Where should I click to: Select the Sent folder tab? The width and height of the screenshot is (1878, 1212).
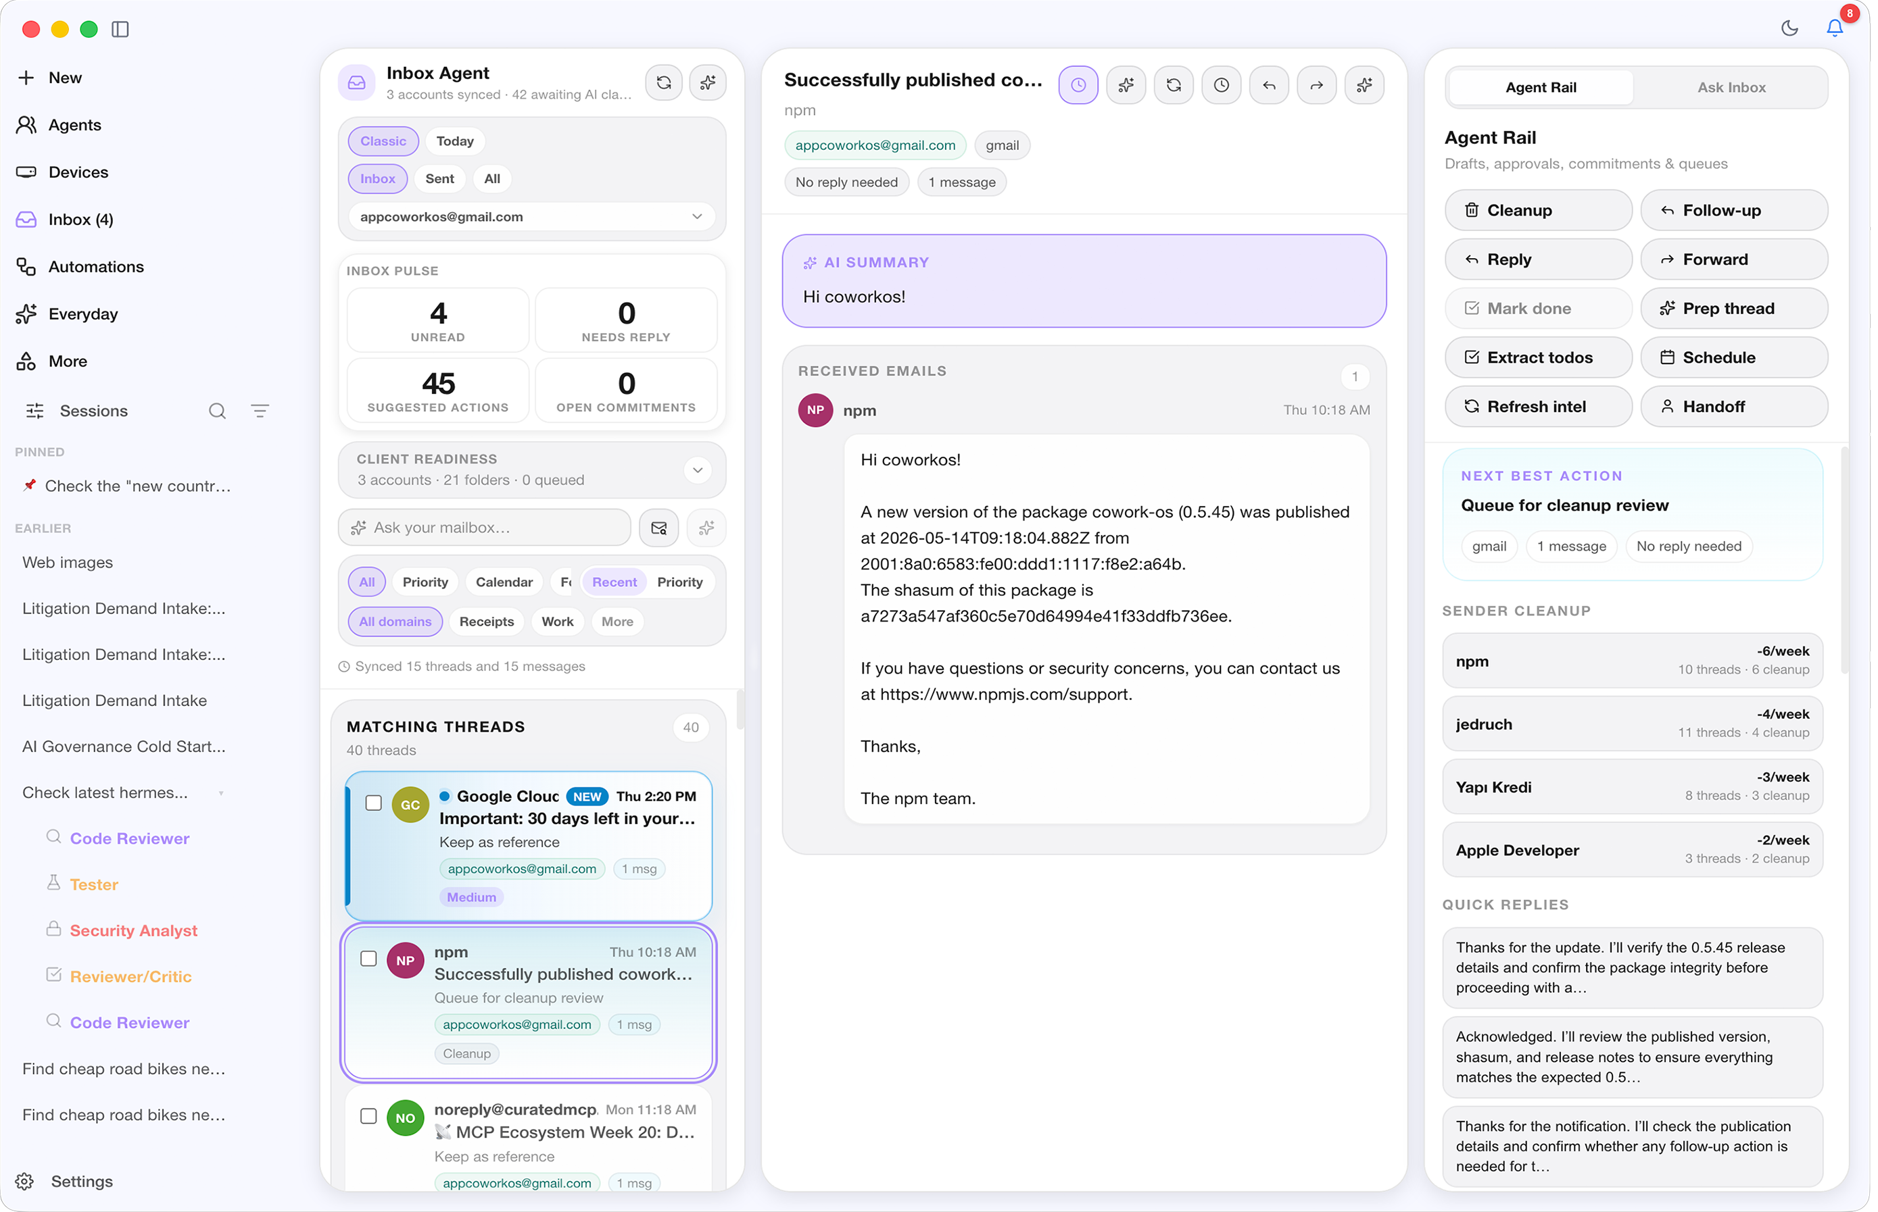[439, 178]
